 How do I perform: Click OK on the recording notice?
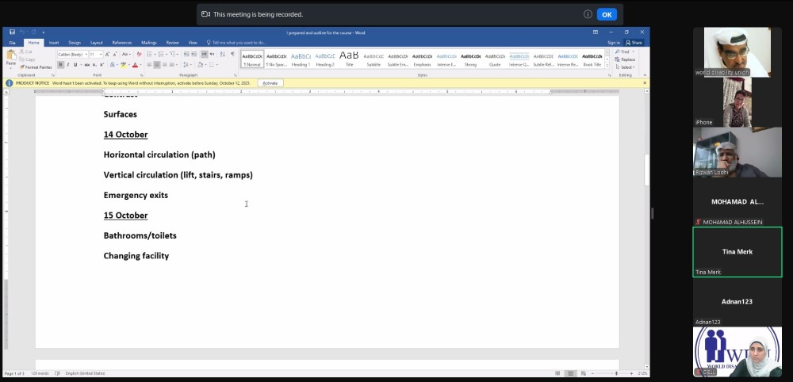click(x=607, y=14)
